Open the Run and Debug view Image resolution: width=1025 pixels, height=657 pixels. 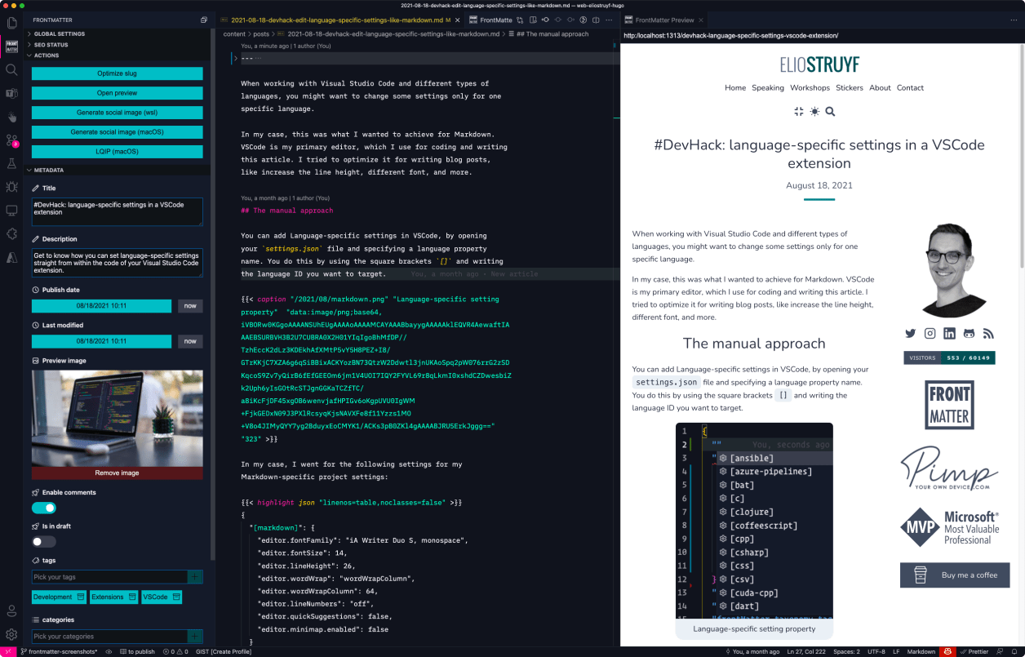coord(11,187)
